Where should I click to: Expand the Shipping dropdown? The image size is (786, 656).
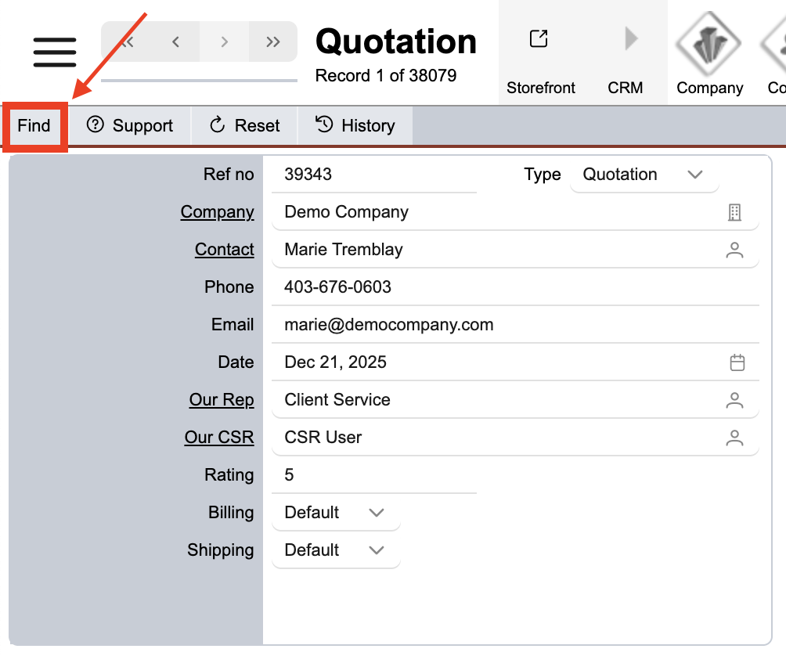tap(376, 550)
